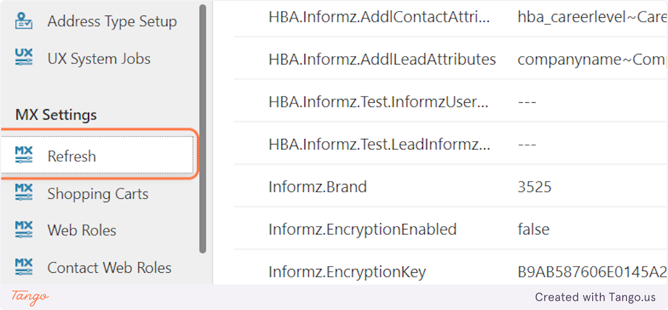This screenshot has width=668, height=310.
Task: Open Contact Web Roles
Action: click(x=109, y=268)
